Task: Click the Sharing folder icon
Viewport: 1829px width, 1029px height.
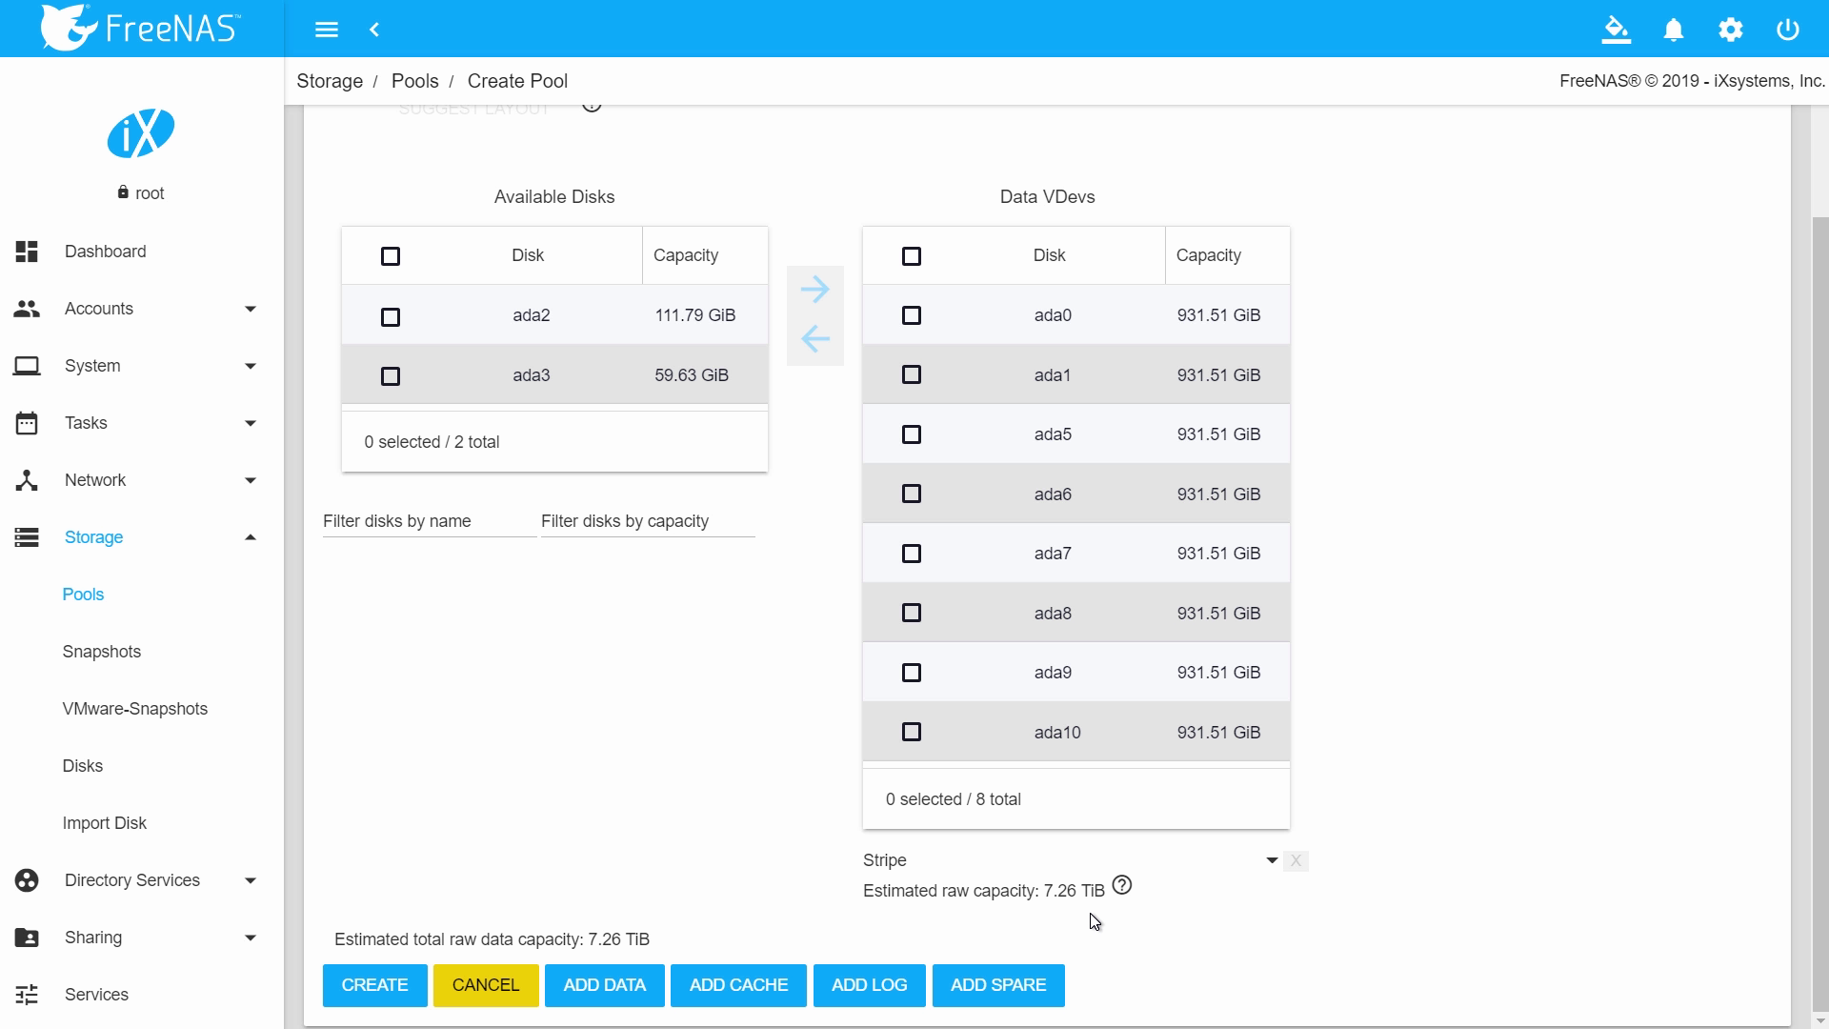Action: pyautogui.click(x=27, y=938)
